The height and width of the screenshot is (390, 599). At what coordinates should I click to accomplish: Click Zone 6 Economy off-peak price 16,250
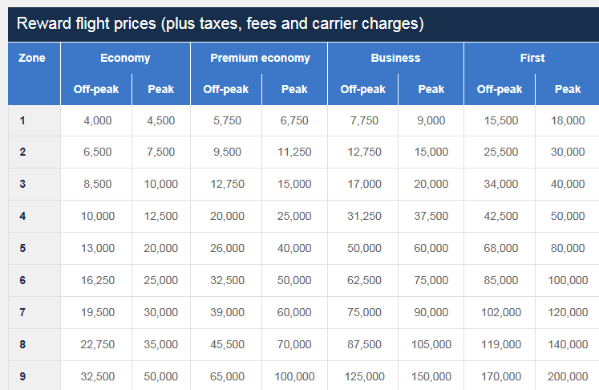tap(97, 280)
